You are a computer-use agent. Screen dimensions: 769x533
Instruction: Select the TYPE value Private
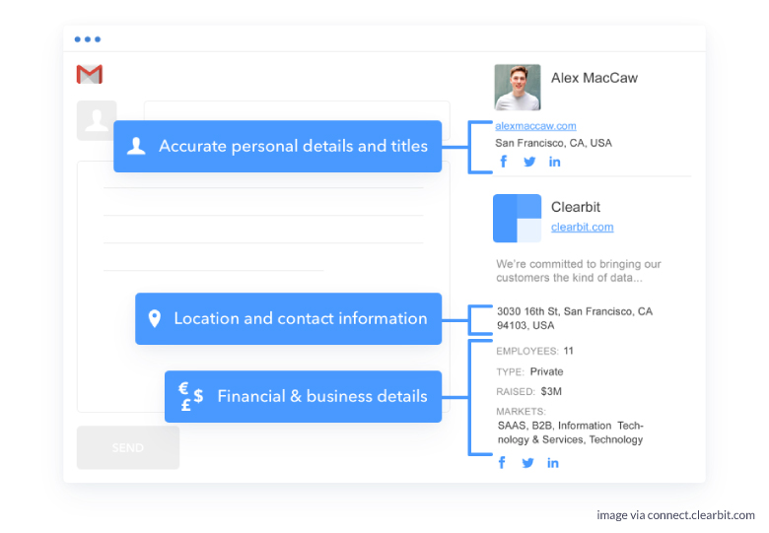pos(546,371)
